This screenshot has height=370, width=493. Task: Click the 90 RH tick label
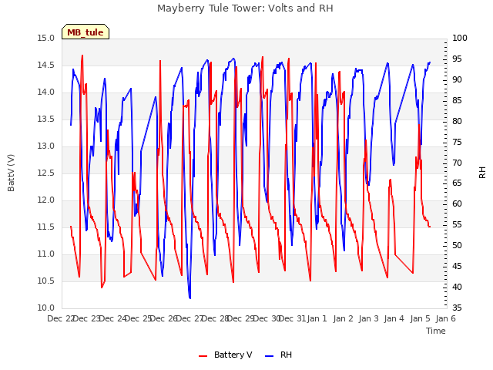(457, 80)
